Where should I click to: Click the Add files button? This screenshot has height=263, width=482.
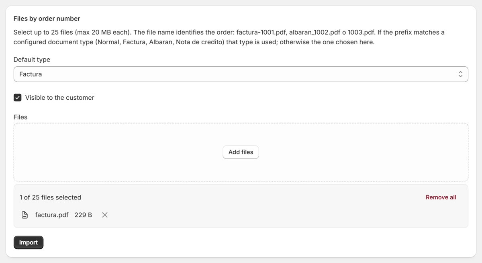click(241, 152)
